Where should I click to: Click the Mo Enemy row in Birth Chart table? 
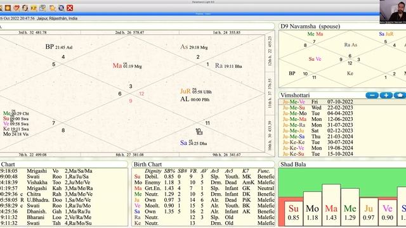tap(204, 182)
